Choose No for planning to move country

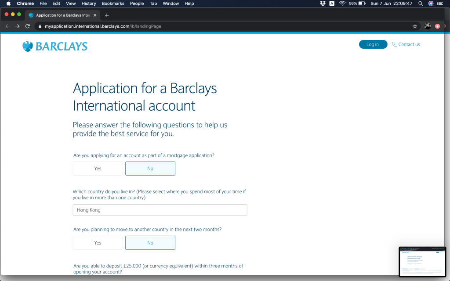tap(150, 243)
